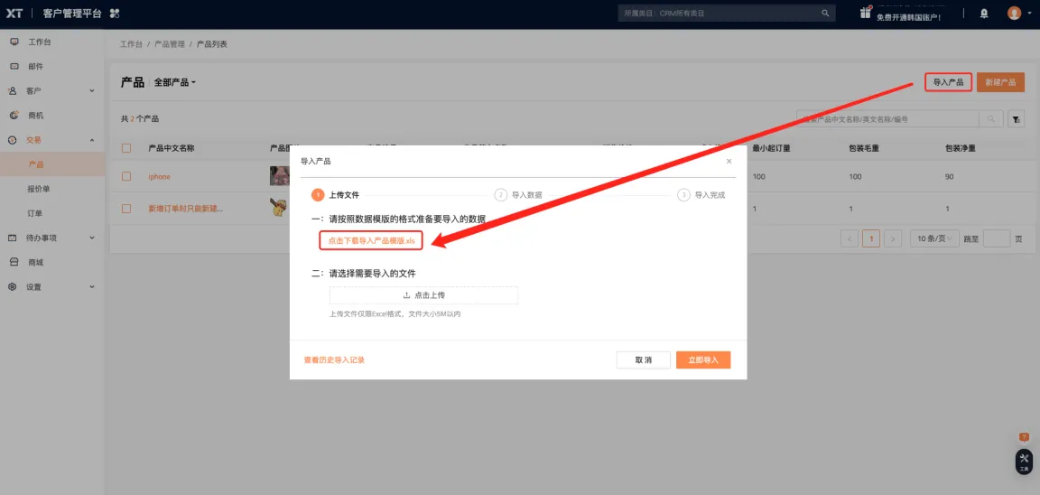Screen dimensions: 1040x495
Task: Open the floating tools widget icon
Action: [1024, 461]
